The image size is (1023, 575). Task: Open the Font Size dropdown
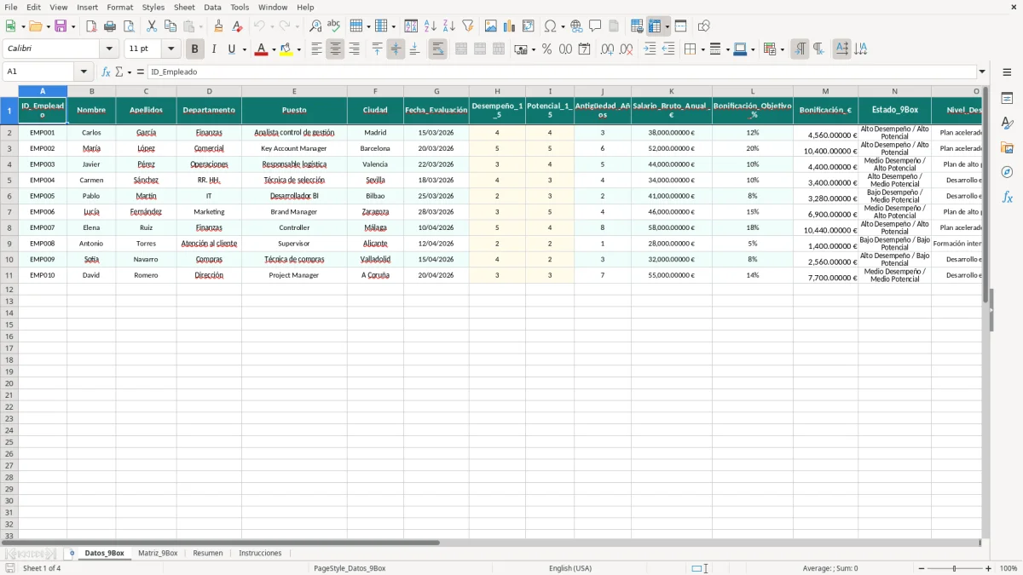coord(170,49)
